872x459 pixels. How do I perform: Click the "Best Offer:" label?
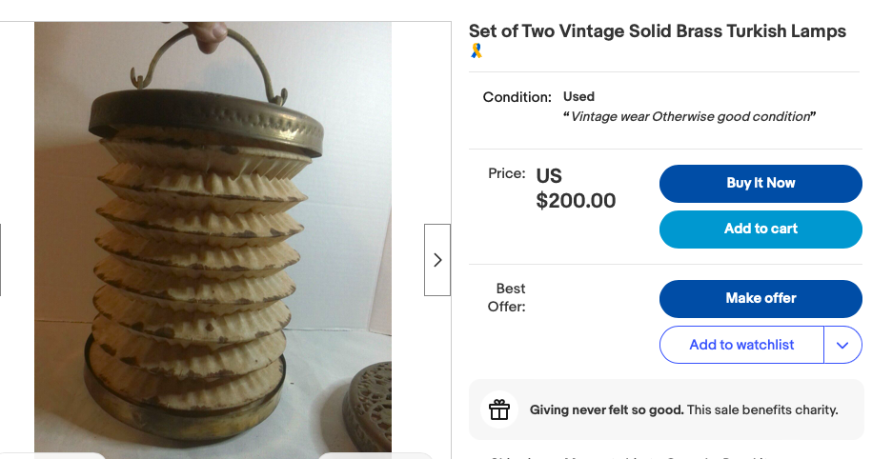tap(506, 297)
